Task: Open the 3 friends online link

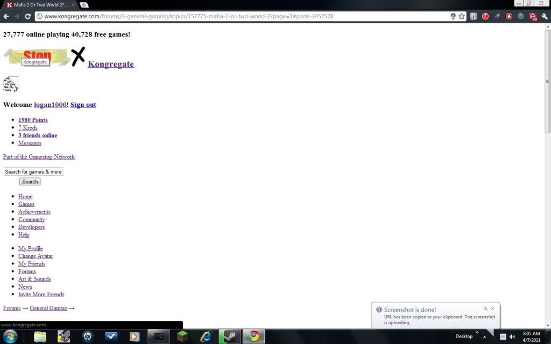Action: click(38, 135)
